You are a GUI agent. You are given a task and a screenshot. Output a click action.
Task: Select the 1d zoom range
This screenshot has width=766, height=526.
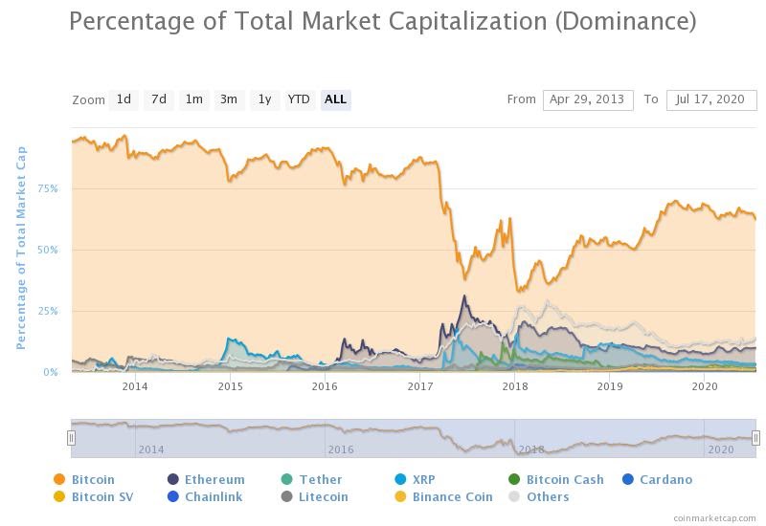click(x=124, y=99)
